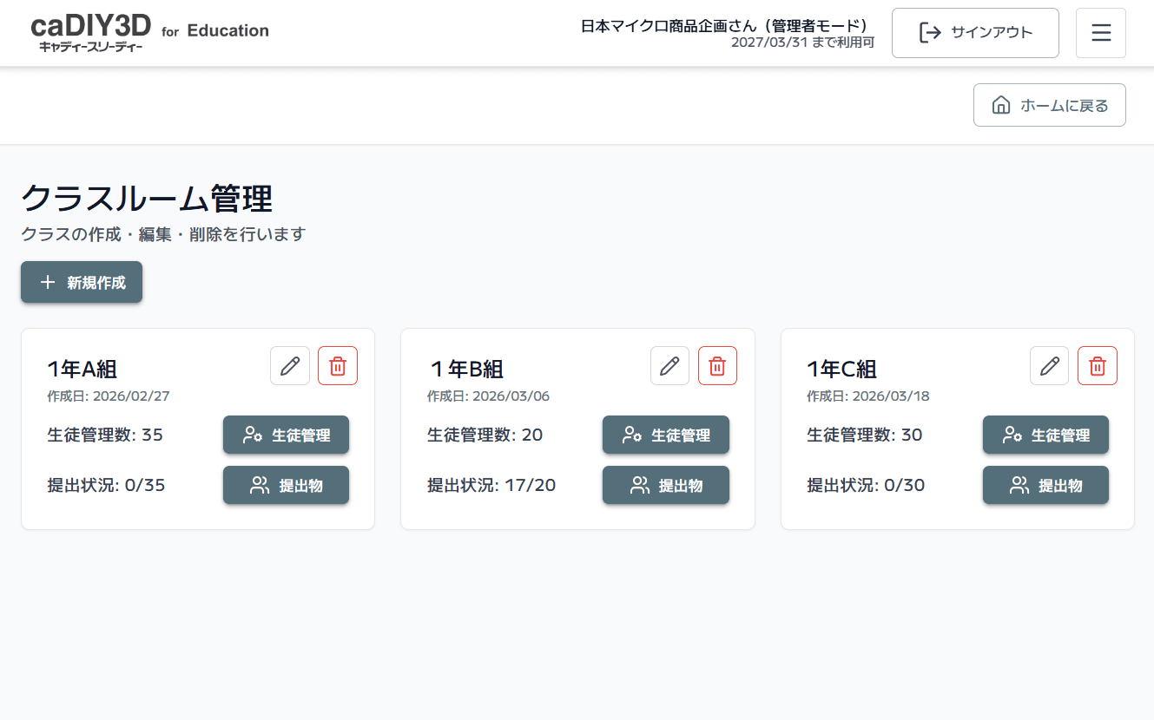Open 提出物 for class 1年A組
Viewport: 1154px width, 720px height.
[x=286, y=485]
